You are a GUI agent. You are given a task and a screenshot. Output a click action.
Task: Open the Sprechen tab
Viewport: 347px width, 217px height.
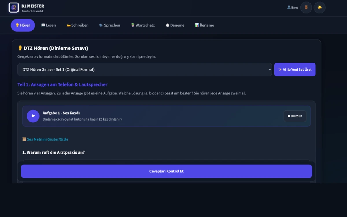point(110,25)
